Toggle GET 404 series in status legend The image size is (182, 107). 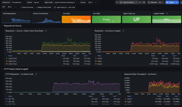[x=11, y=102]
